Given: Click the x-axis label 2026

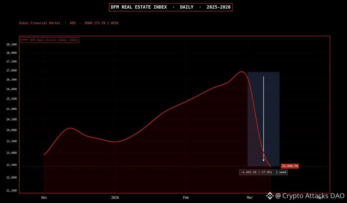Looking at the screenshot, I should coord(115,198).
